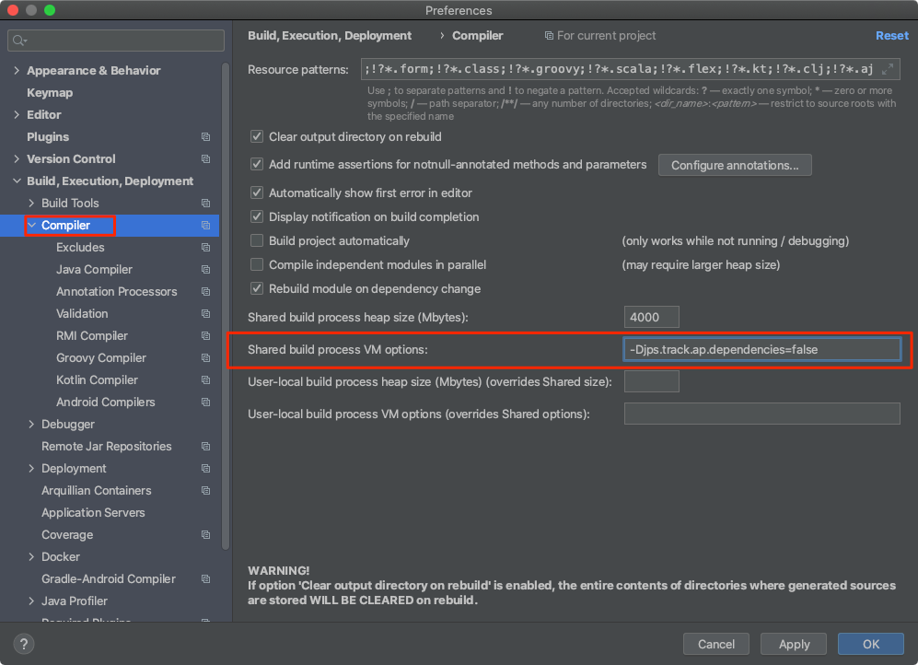
Task: Click the project-level icon beside Arquillian Containers
Action: (x=205, y=491)
